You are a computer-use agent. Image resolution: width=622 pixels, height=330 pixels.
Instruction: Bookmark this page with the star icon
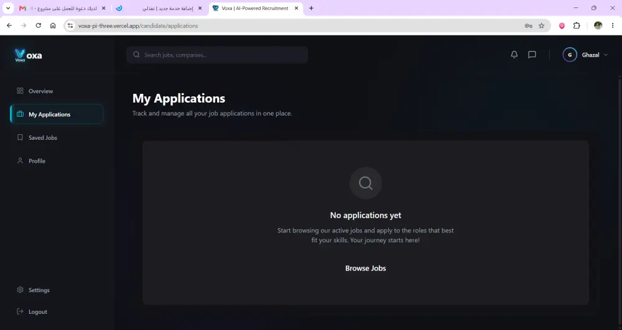542,25
